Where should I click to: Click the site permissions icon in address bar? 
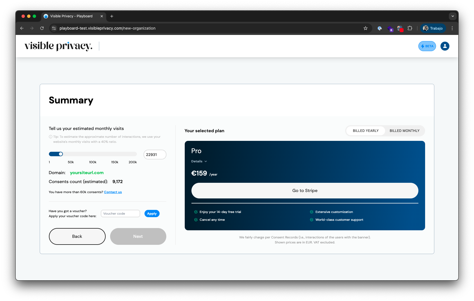point(54,28)
